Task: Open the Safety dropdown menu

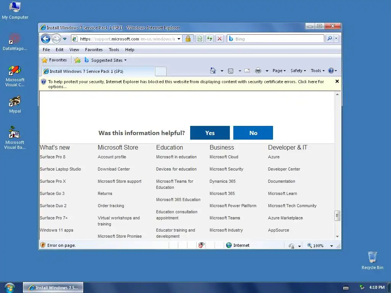Action: click(x=298, y=71)
